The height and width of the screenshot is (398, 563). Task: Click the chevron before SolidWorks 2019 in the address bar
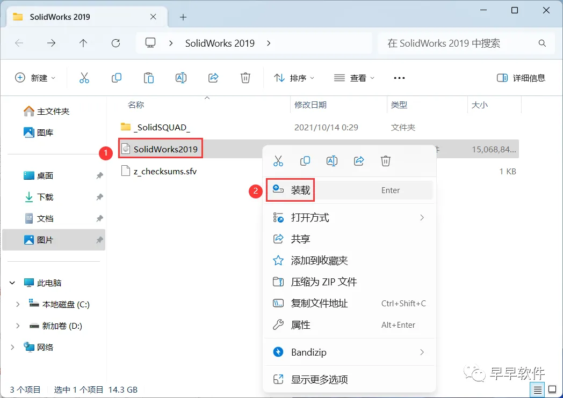171,43
